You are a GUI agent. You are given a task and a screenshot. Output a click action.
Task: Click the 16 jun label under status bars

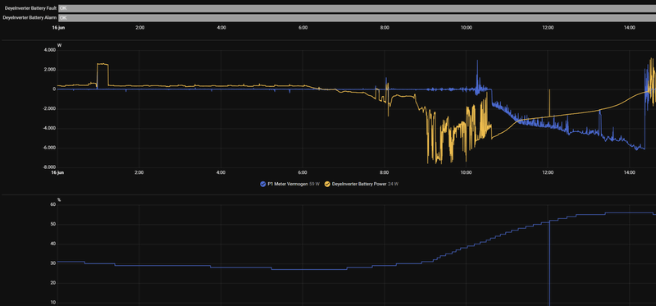click(x=58, y=28)
